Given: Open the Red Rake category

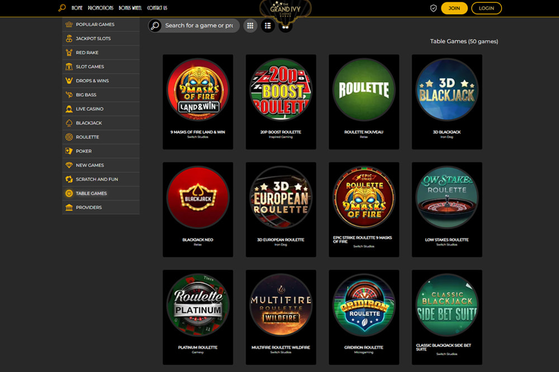Looking at the screenshot, I should pos(101,53).
